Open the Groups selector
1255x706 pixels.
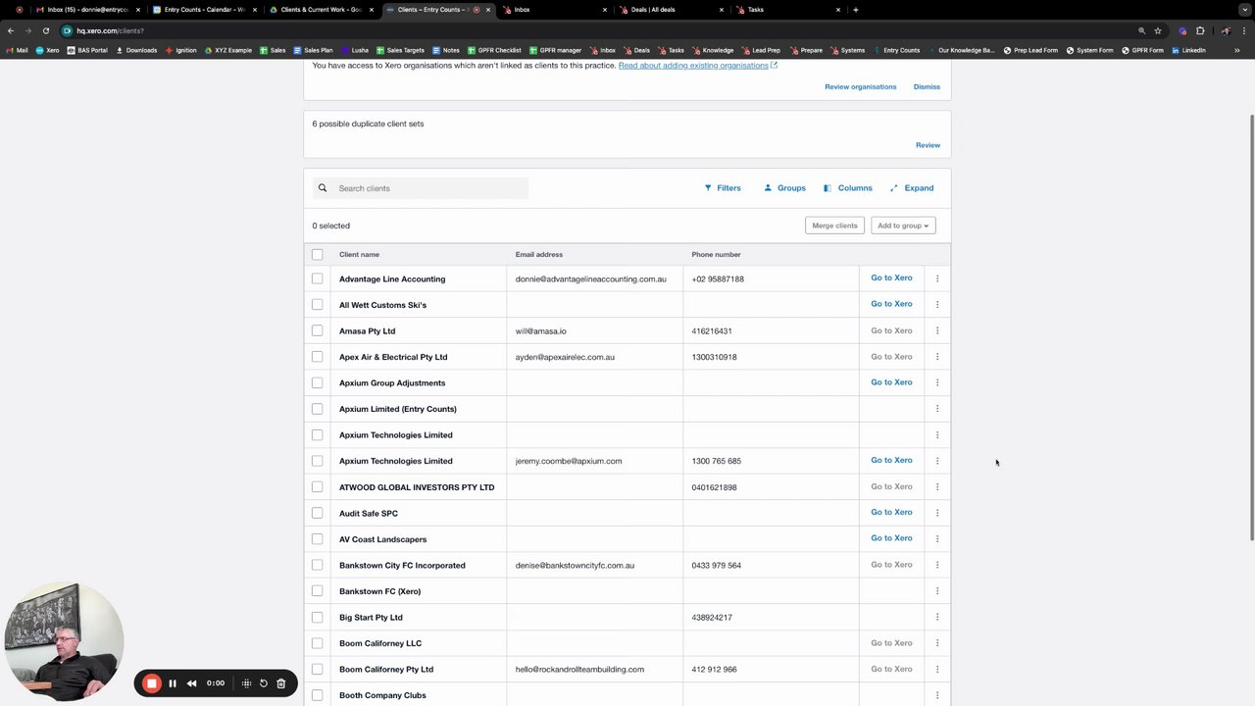coord(784,188)
